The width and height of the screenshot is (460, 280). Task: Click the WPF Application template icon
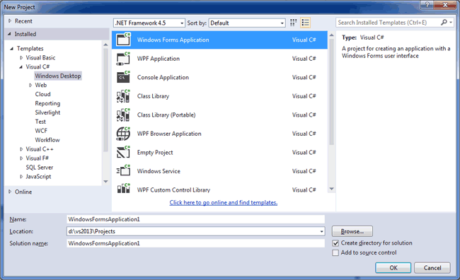click(x=123, y=59)
